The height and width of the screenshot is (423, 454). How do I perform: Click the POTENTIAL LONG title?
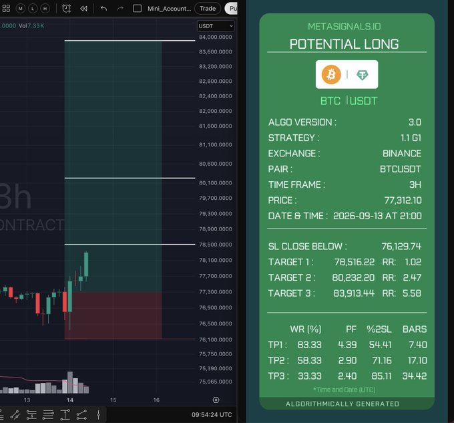(x=344, y=44)
